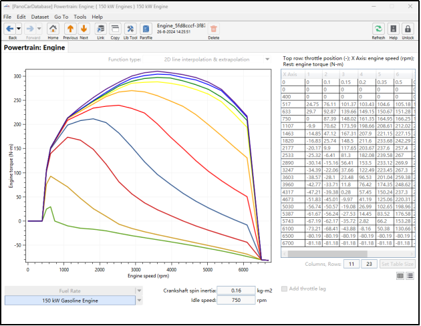Viewport: 421px width, 326px height.
Task: Click the Copy dataset icon
Action: [115, 29]
